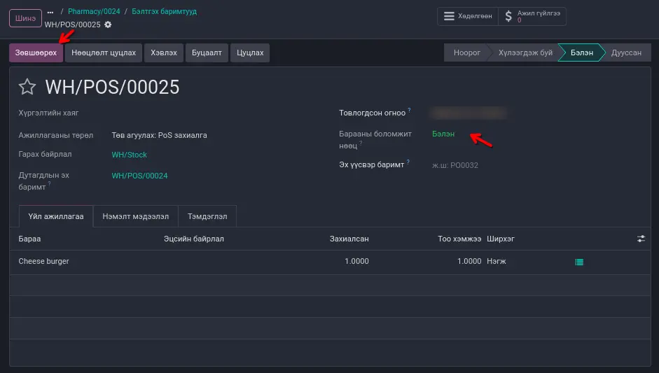659x373 pixels.
Task: Expand breadcrumb ellipsis menu
Action: 50,12
